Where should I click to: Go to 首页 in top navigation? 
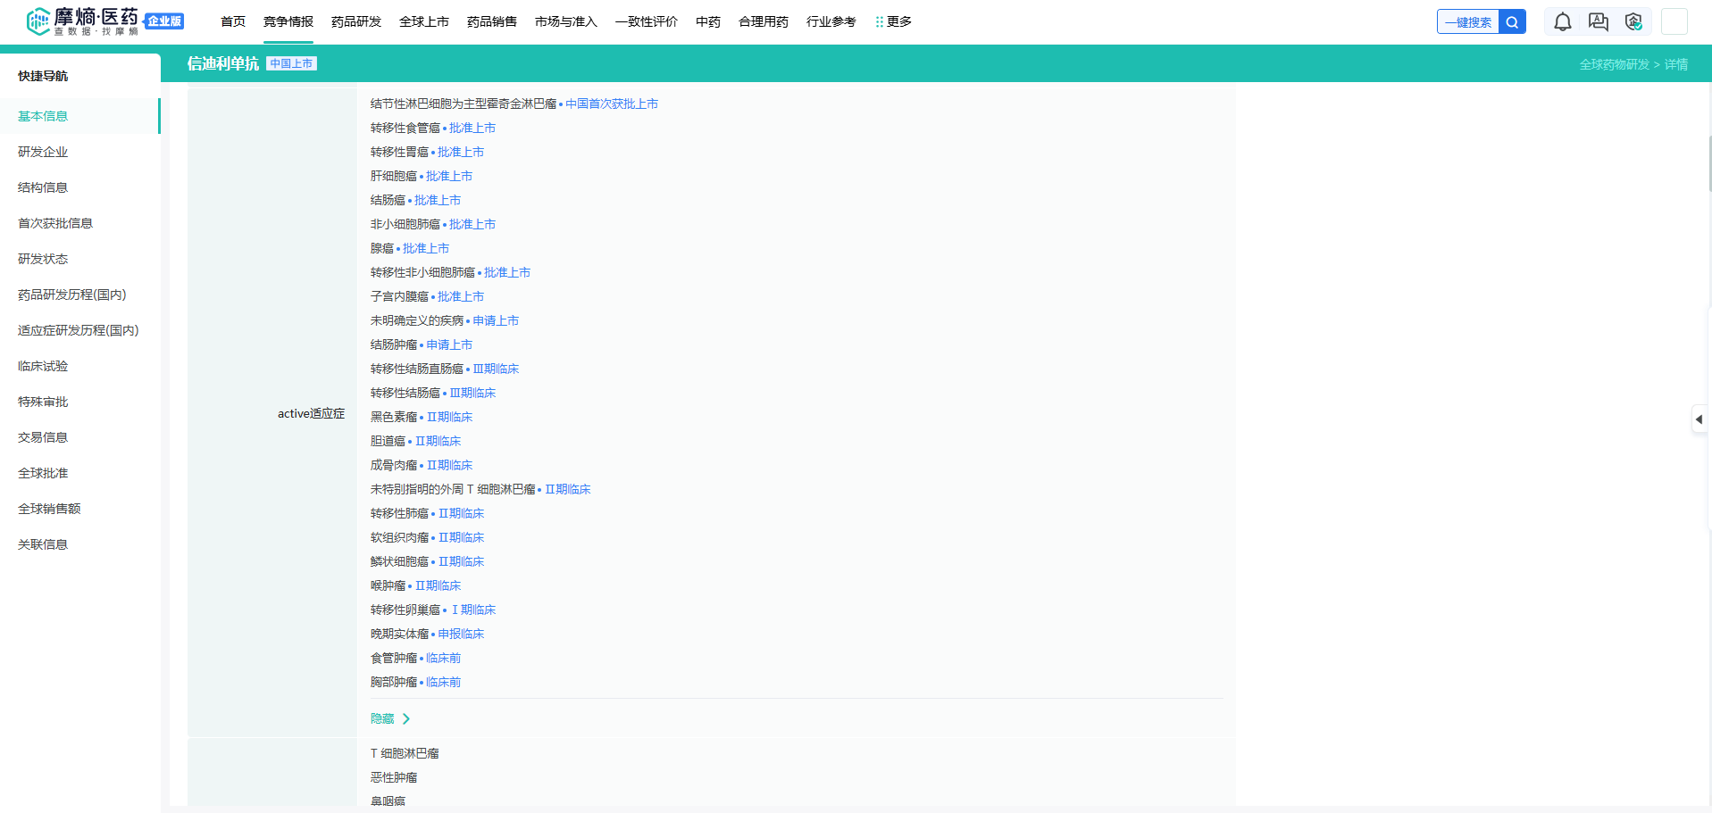[x=233, y=21]
